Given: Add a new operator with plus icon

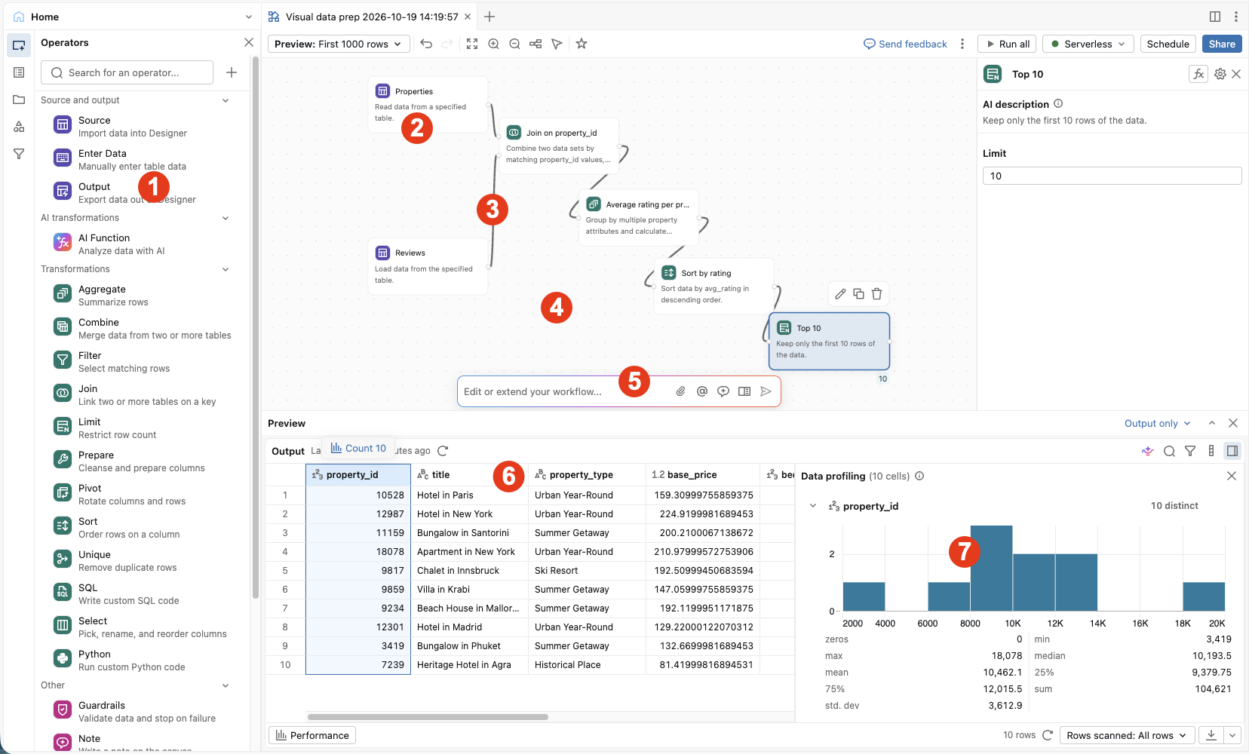Looking at the screenshot, I should [x=232, y=72].
